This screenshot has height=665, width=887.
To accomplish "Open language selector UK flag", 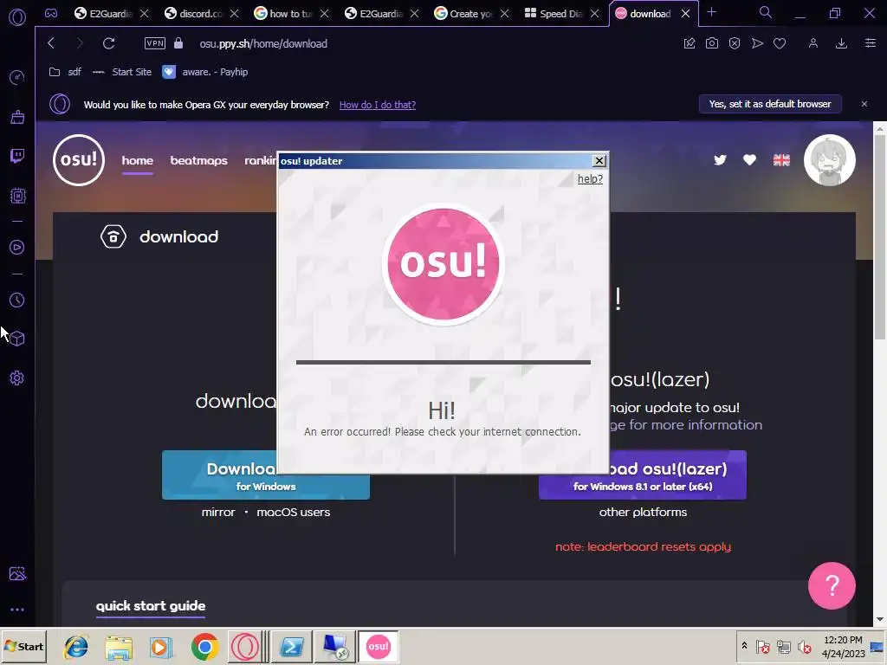I will [782, 160].
